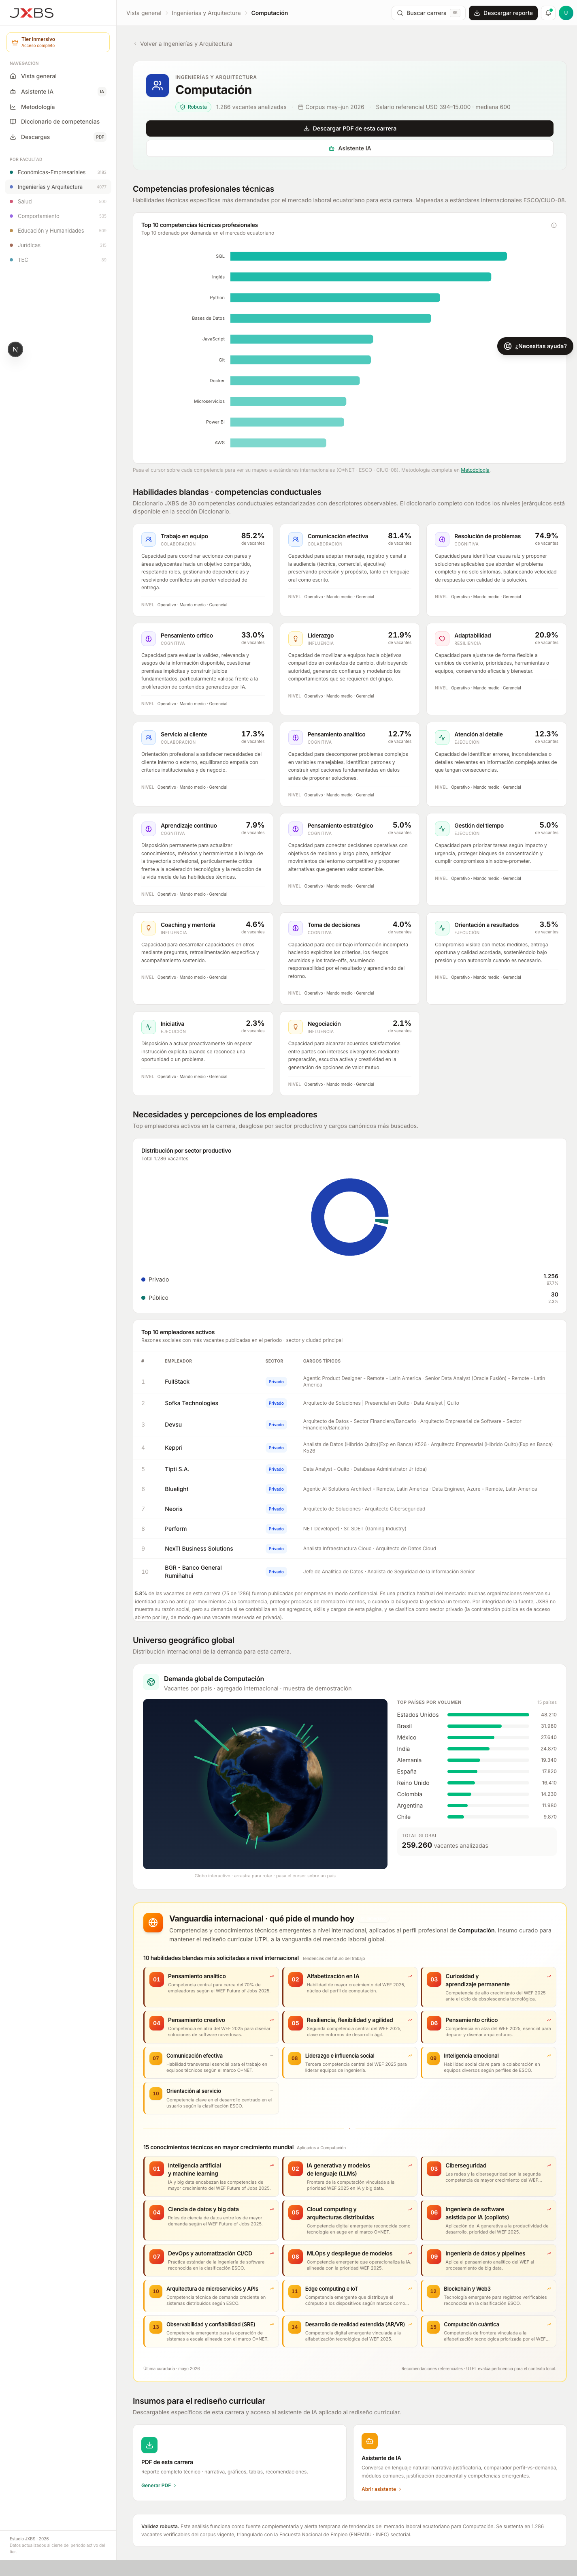Click the Asistente IA button under the career header
The width and height of the screenshot is (577, 2576).
[x=349, y=148]
